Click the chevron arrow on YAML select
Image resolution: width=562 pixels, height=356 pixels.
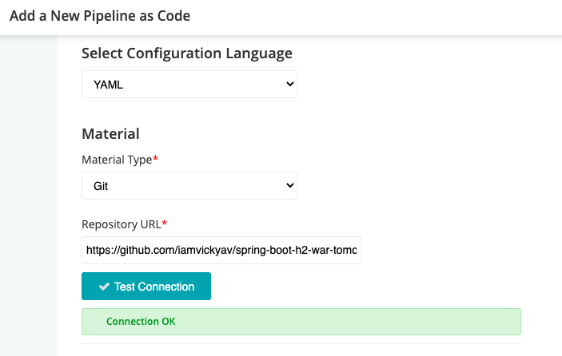point(289,84)
